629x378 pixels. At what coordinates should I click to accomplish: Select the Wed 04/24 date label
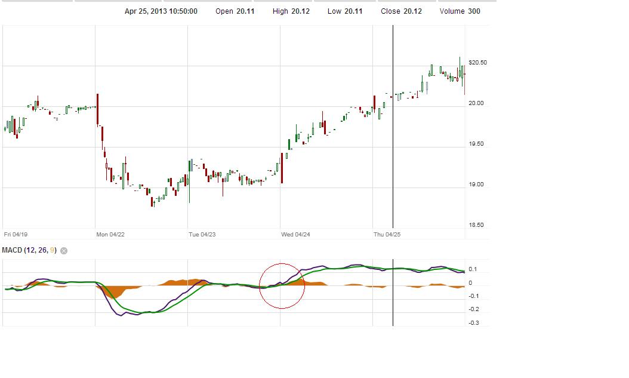click(x=295, y=234)
